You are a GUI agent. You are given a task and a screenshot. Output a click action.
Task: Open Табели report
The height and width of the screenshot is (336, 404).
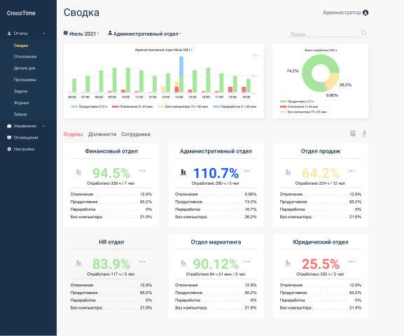(20, 114)
